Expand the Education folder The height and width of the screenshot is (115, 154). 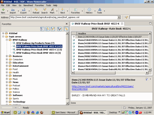click(7, 63)
